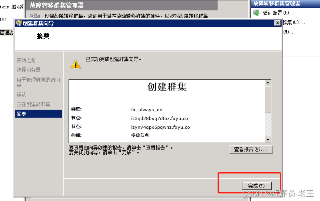Click the failover cluster manager header icon

[x=35, y=16]
